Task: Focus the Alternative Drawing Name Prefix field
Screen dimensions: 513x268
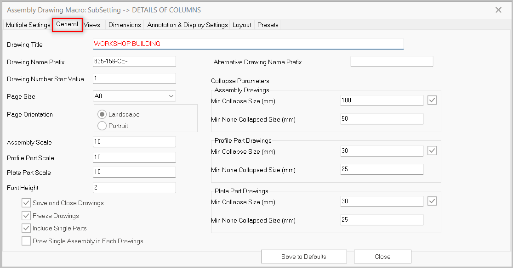Action: point(392,62)
